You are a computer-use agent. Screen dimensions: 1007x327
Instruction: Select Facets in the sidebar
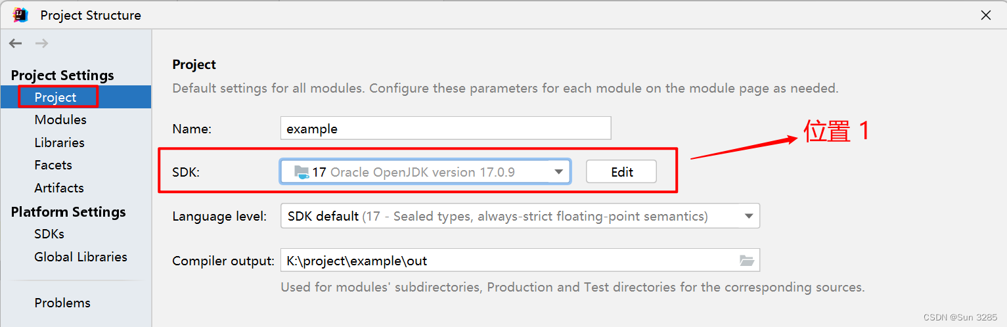click(x=53, y=165)
